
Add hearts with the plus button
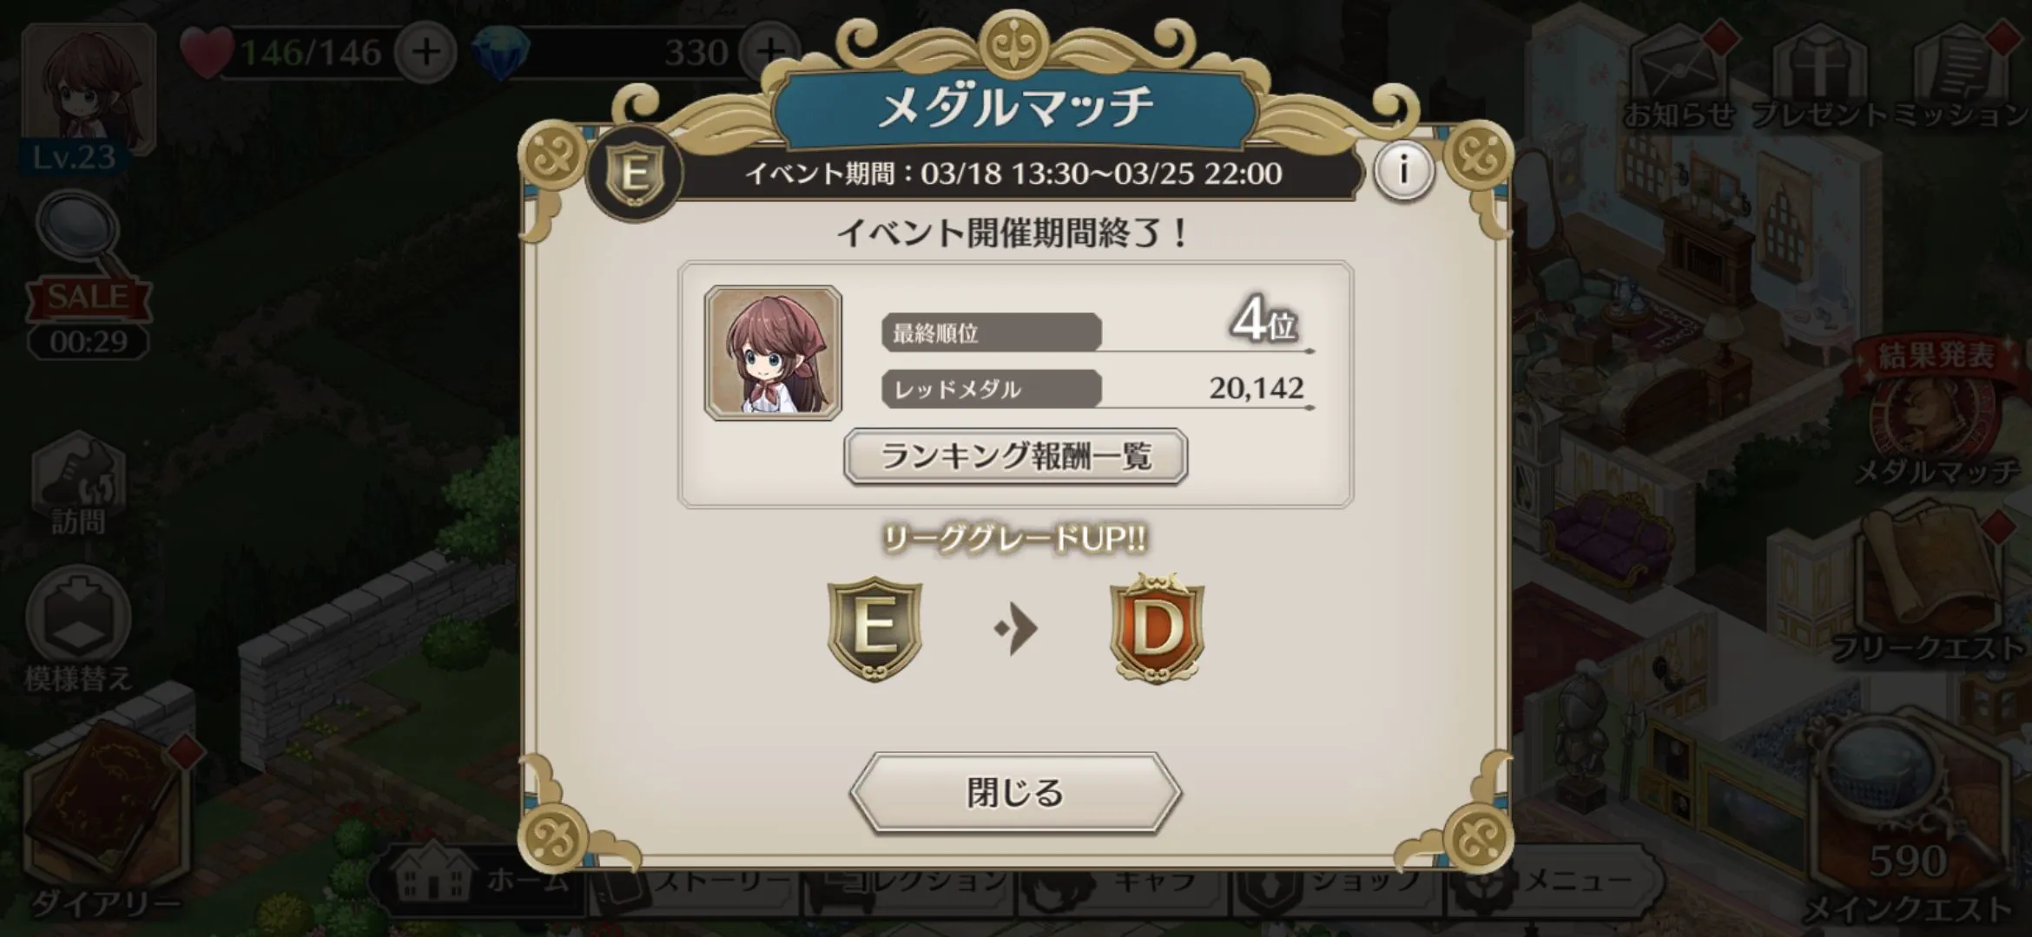(x=426, y=52)
